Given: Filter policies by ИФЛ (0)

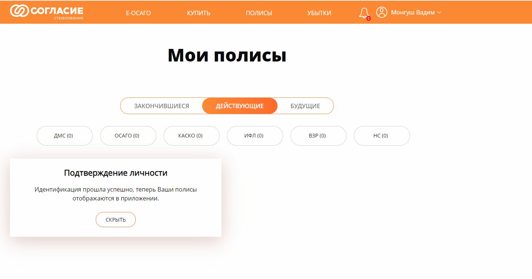Looking at the screenshot, I should (x=255, y=136).
